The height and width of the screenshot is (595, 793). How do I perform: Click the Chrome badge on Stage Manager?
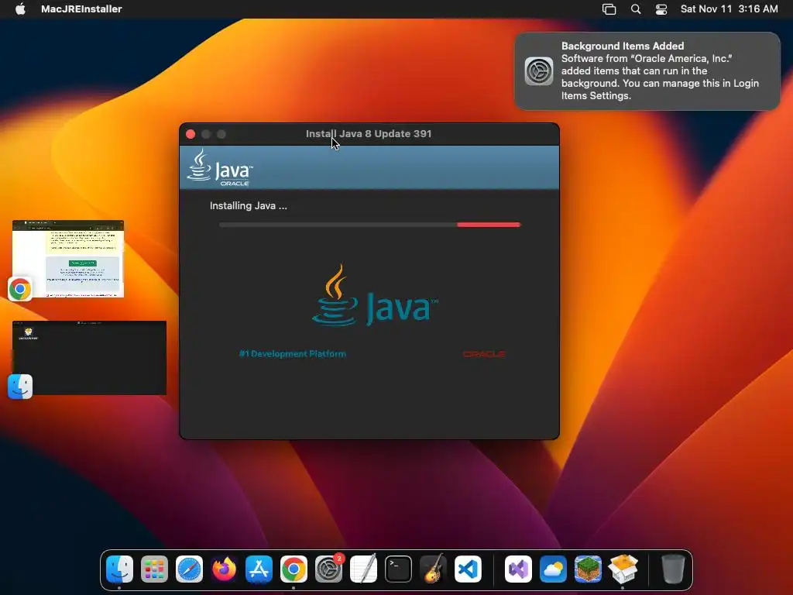pyautogui.click(x=20, y=289)
